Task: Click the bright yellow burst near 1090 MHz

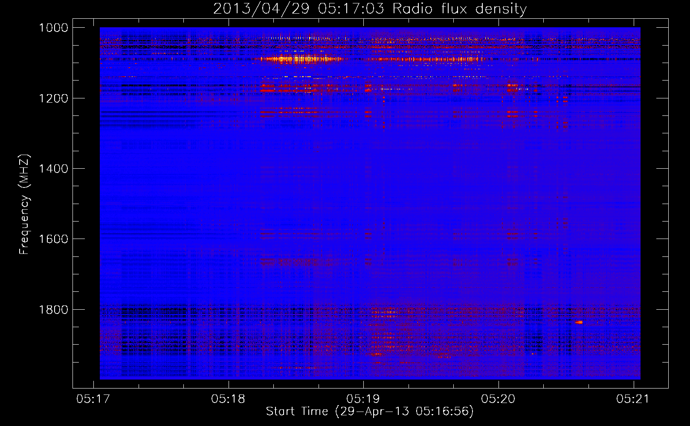Action: pyautogui.click(x=301, y=59)
